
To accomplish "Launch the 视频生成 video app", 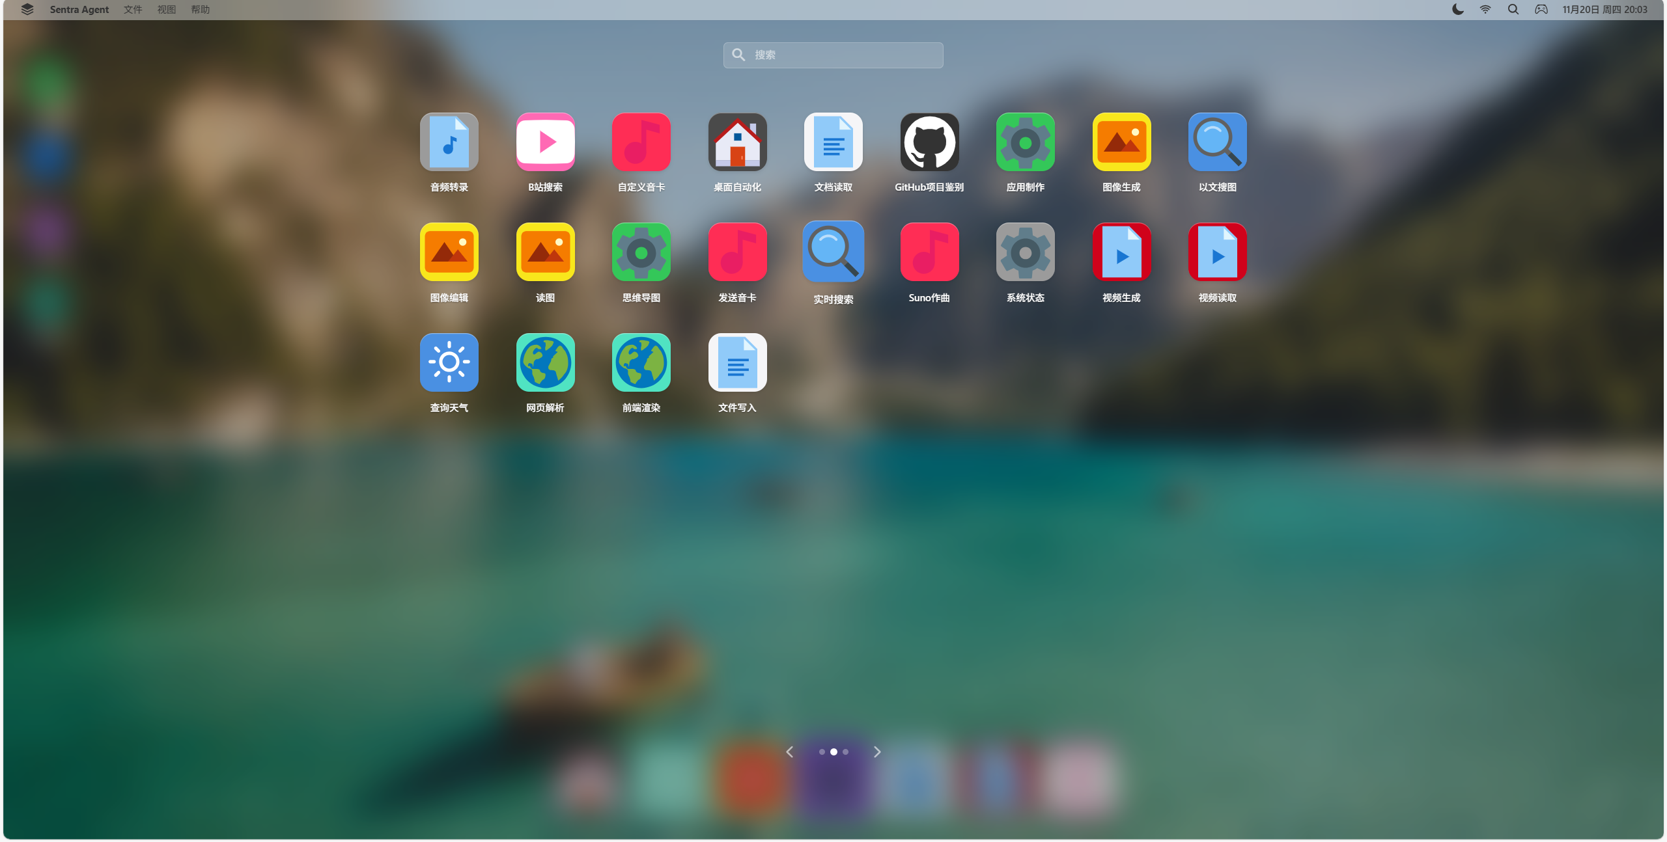I will pos(1121,252).
